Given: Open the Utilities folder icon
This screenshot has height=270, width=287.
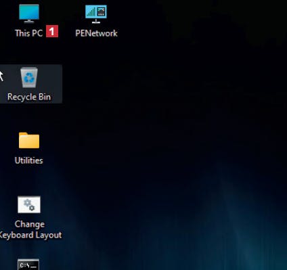Looking at the screenshot, I should tap(29, 140).
